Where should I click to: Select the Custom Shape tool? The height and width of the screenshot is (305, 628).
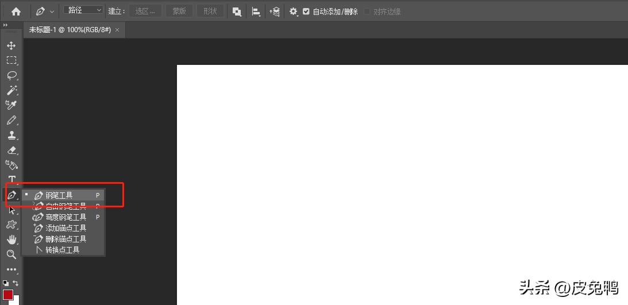pos(11,225)
